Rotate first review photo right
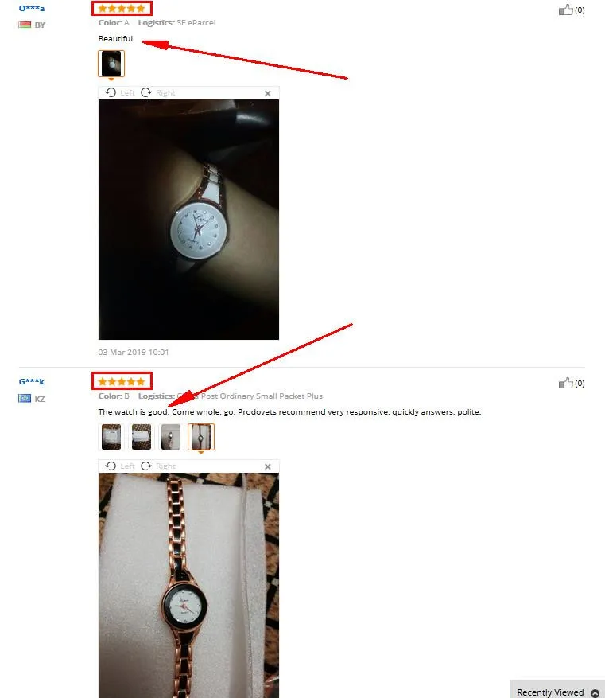Screen dimensions: 605x698 pos(157,92)
